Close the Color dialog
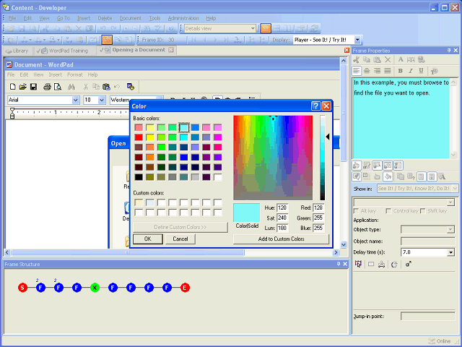 pos(326,106)
